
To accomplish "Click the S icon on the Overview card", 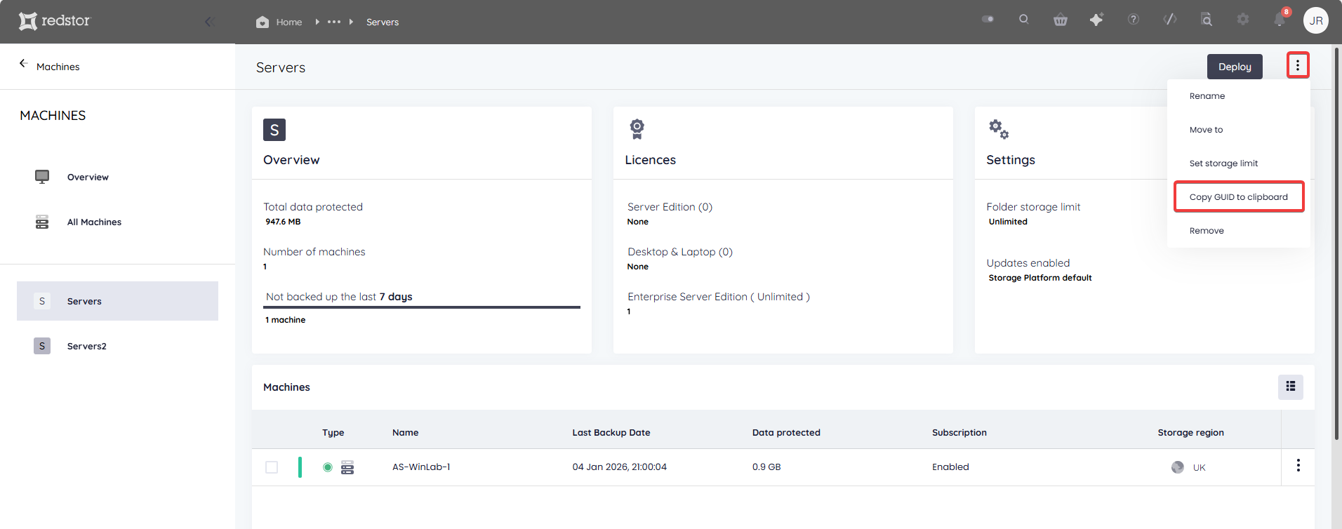I will (274, 130).
